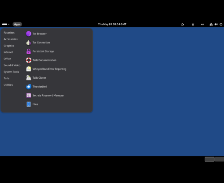The height and width of the screenshot is (183, 224).
Task: Select the Sound & Video category
Action: coord(12,65)
